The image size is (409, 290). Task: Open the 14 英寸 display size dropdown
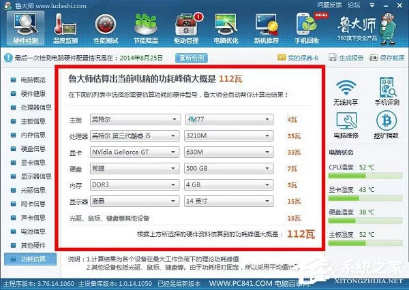pos(229,201)
